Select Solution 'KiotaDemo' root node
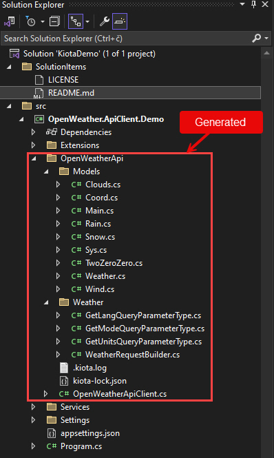 coord(89,54)
